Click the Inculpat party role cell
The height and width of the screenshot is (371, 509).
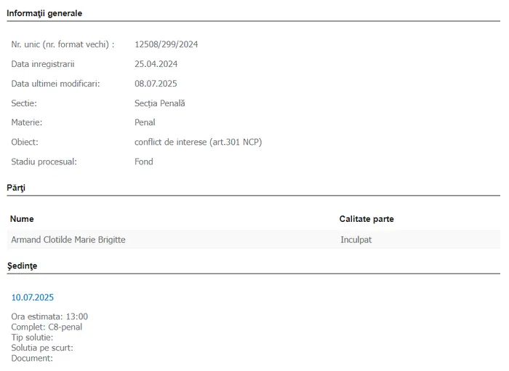(x=356, y=240)
